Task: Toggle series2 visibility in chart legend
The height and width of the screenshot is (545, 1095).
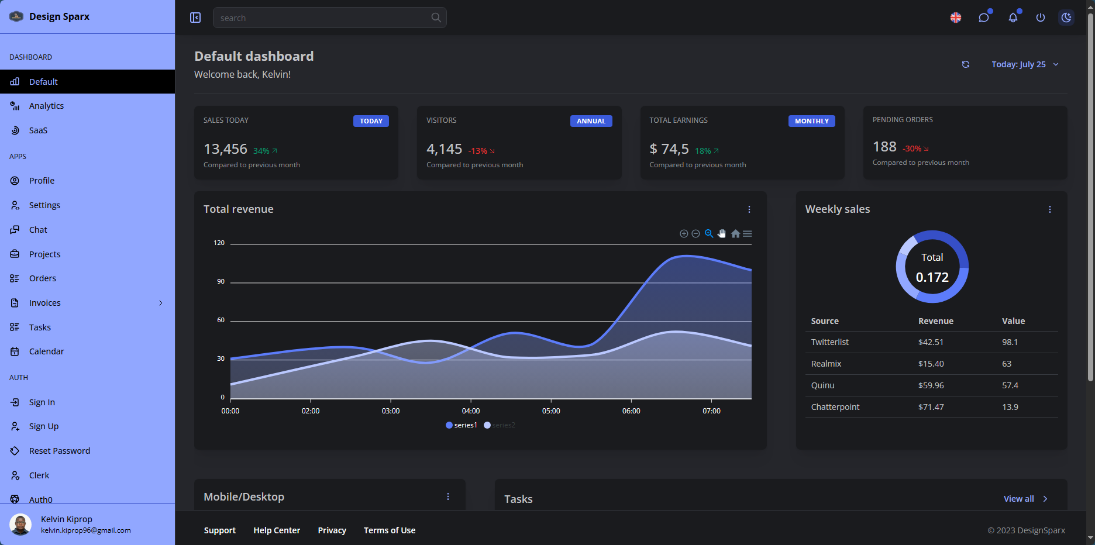Action: [500, 425]
